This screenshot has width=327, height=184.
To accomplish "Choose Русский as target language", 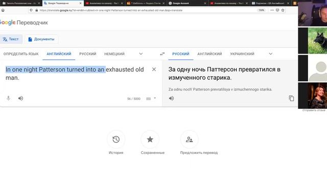I will click(180, 54).
